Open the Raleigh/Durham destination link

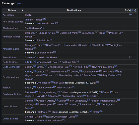109,75
